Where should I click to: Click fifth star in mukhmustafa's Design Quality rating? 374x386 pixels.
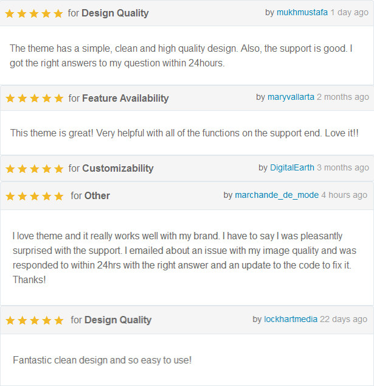coord(58,13)
